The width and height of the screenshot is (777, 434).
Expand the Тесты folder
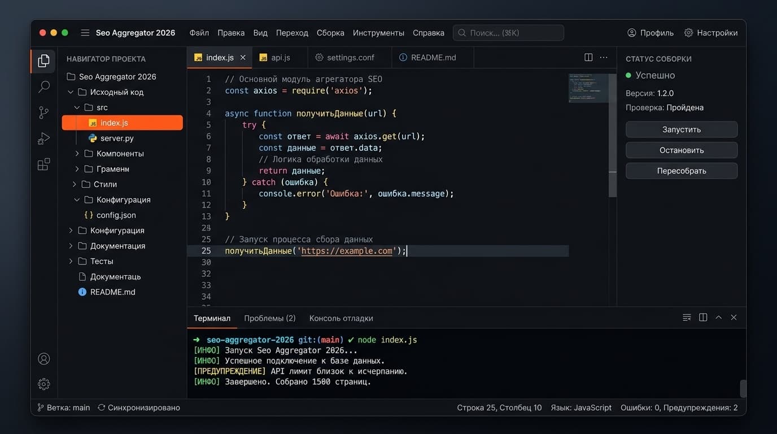71,261
